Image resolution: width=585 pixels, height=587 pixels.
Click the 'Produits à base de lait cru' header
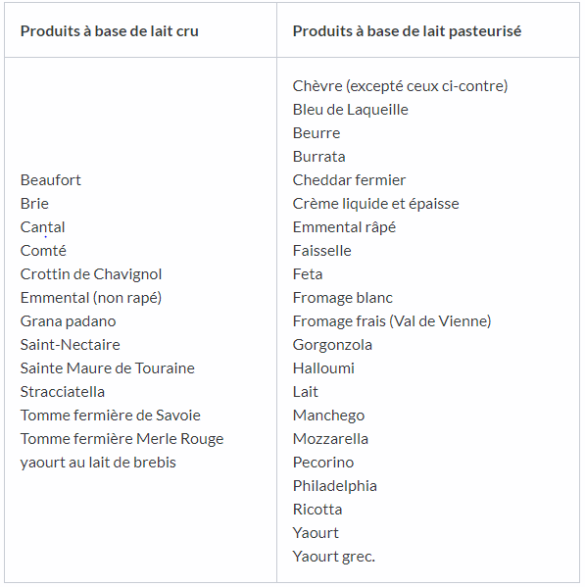tap(110, 31)
